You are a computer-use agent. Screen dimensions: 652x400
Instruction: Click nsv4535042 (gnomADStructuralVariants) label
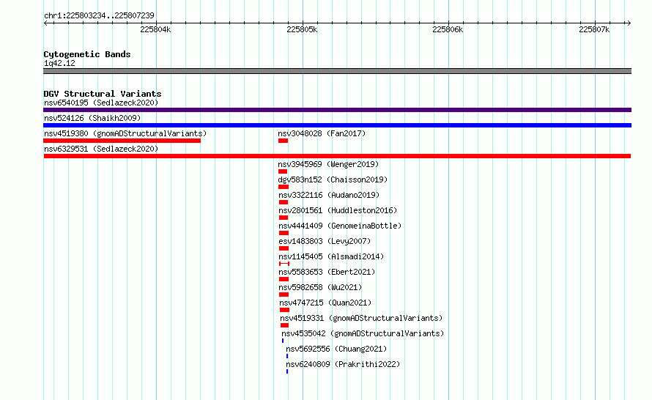pos(363,333)
